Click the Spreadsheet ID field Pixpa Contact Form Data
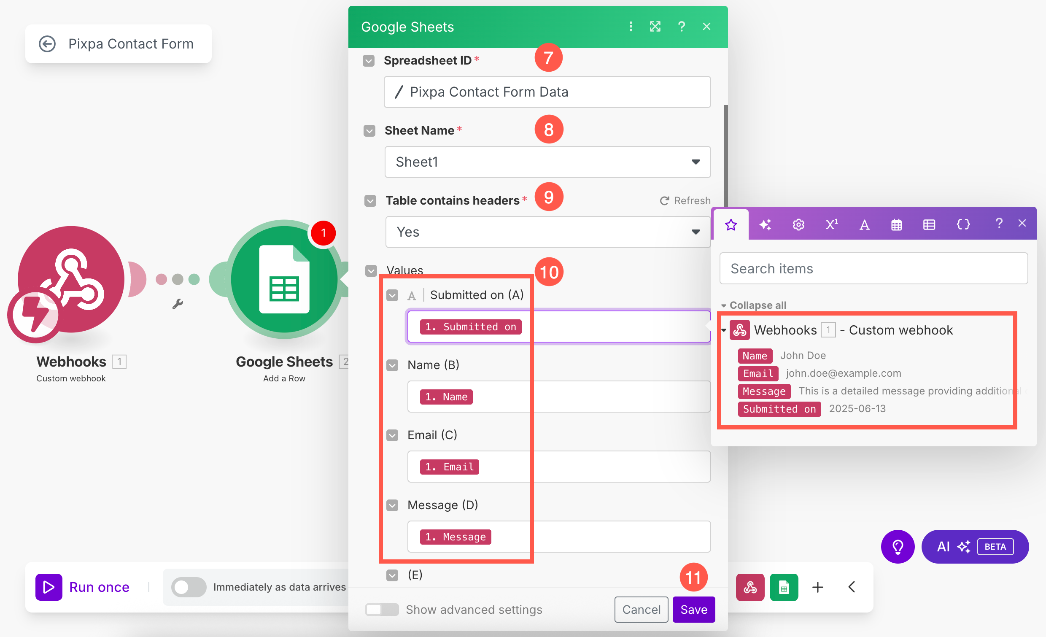1046x637 pixels. pyautogui.click(x=547, y=92)
